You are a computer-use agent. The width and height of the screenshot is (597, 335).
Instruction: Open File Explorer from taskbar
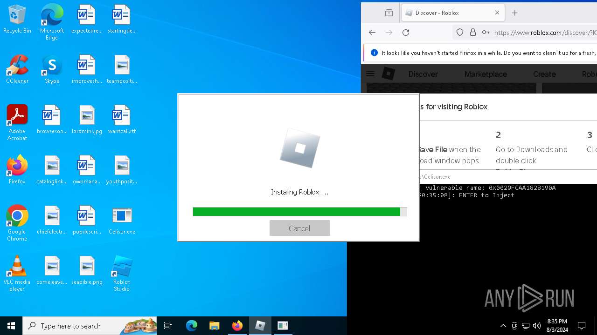click(x=214, y=326)
